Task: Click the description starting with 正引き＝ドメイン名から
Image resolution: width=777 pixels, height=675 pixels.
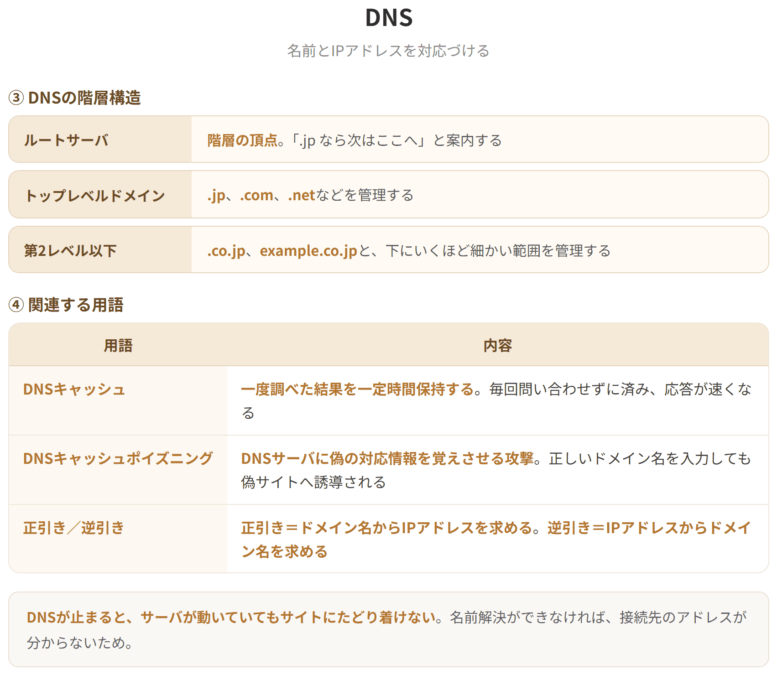Action: 496,540
